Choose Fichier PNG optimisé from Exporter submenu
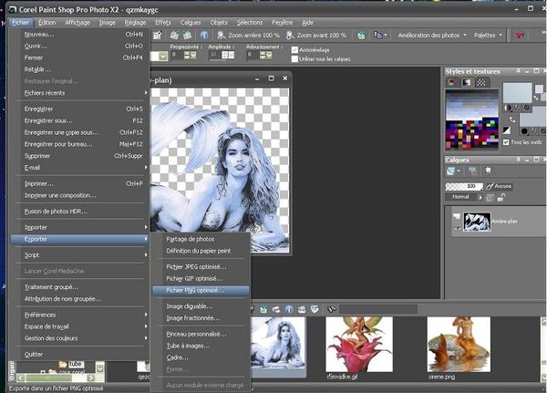Screen dimensions: 547x393 point(201,290)
